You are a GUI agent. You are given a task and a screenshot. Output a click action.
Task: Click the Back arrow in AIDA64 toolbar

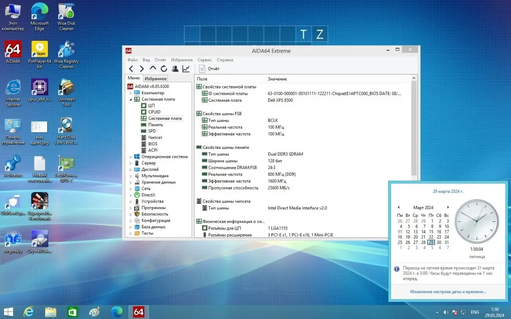click(131, 69)
